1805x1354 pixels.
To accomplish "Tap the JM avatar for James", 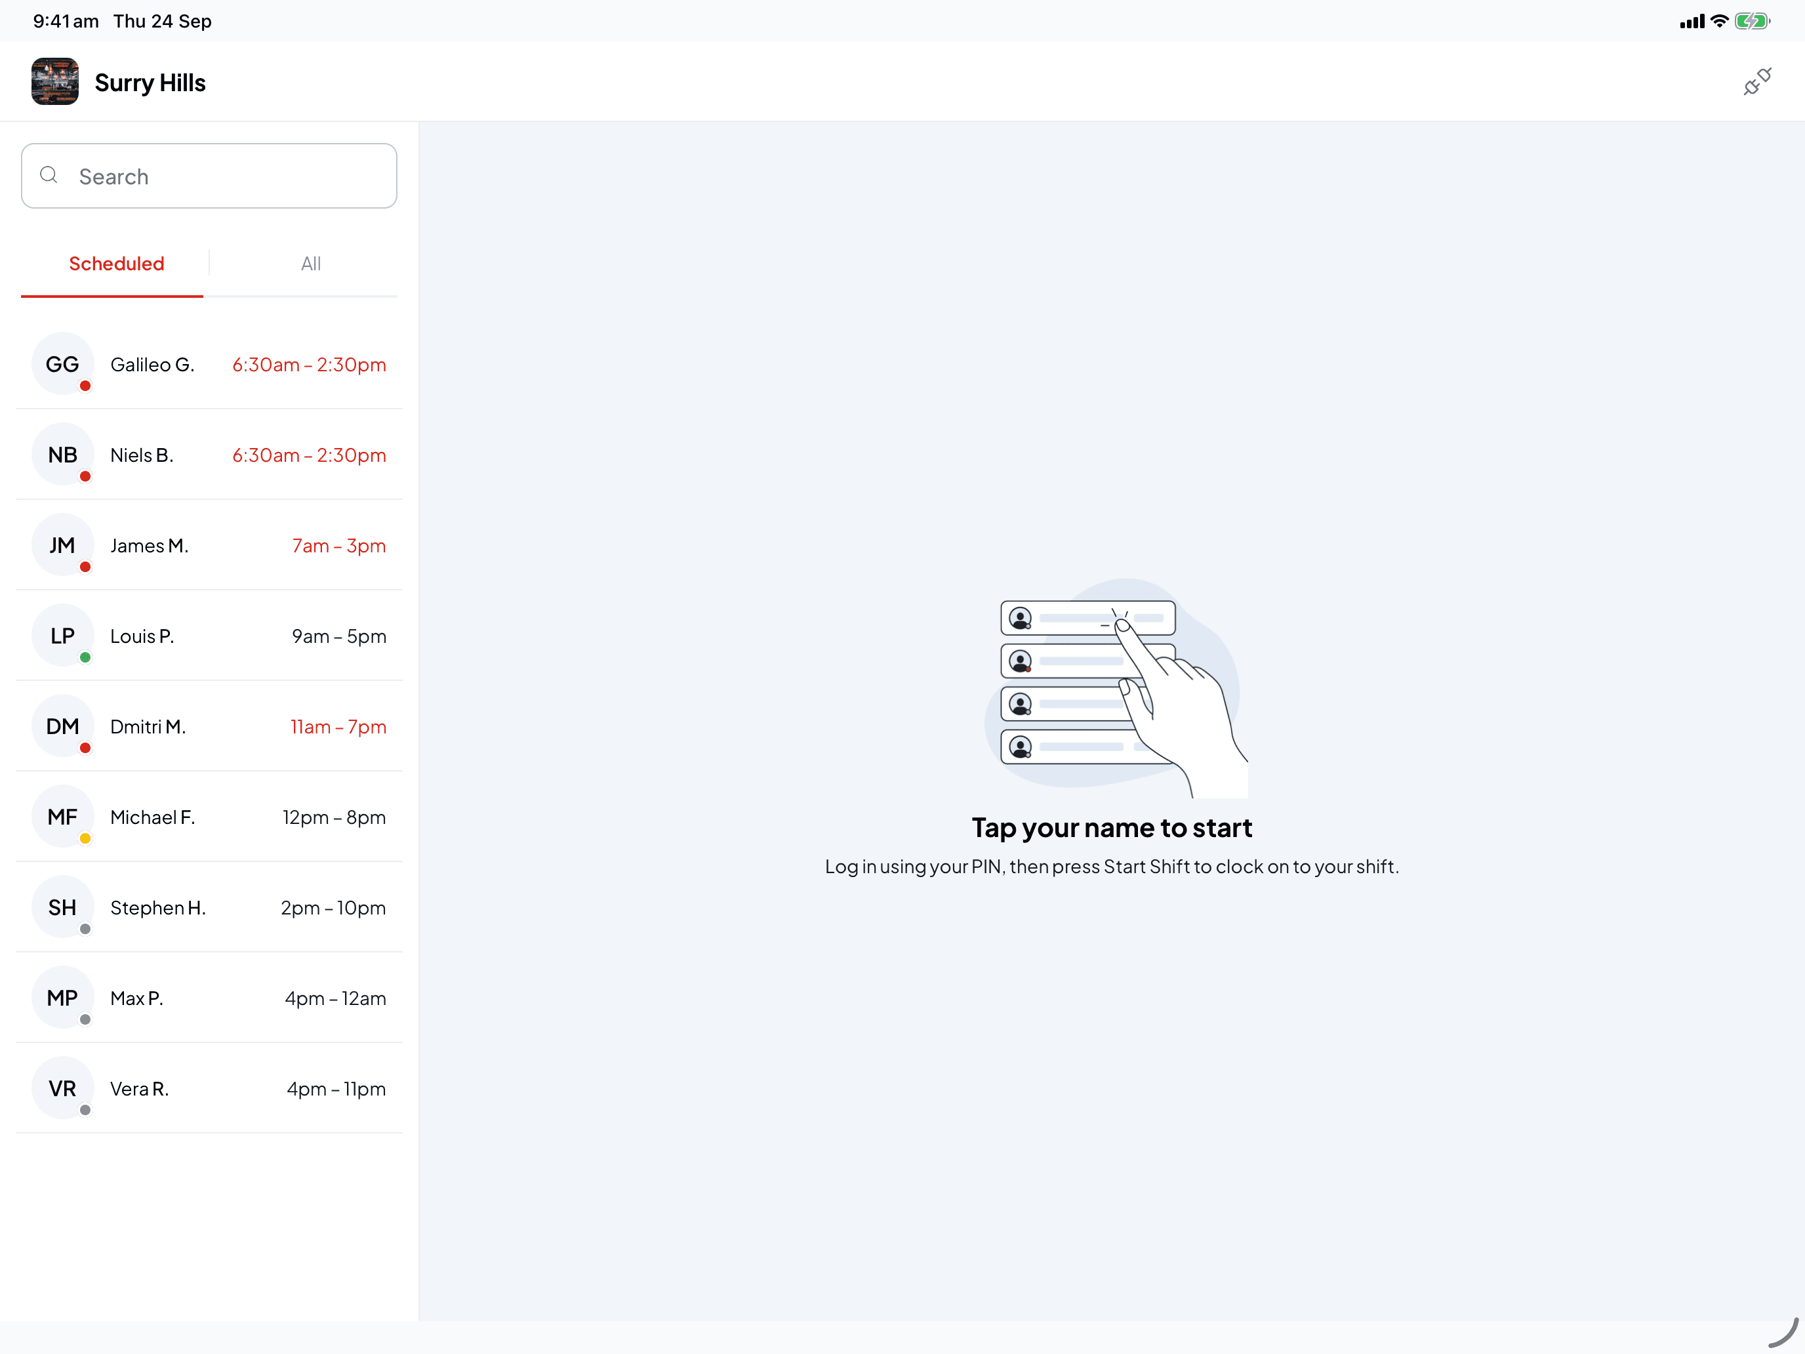I will (63, 545).
